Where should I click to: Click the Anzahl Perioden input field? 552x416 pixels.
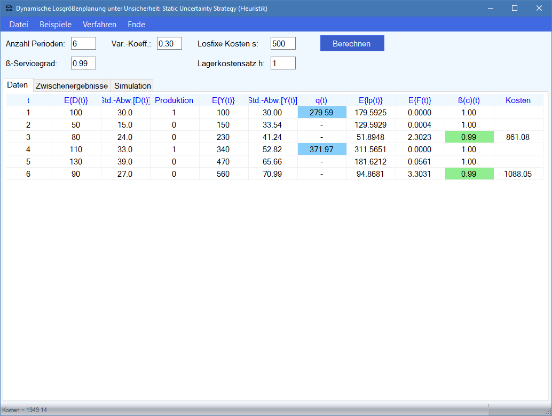click(x=83, y=44)
